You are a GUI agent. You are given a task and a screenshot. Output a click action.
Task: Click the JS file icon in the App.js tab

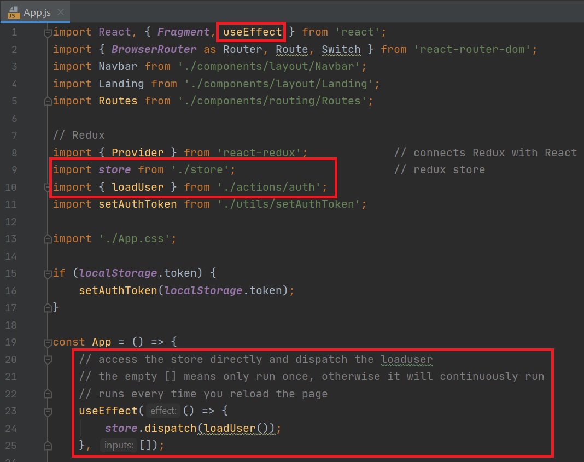coord(14,12)
